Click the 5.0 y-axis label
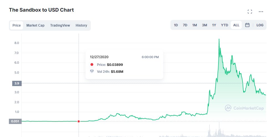Screen dimensions: 269x137 (17, 73)
